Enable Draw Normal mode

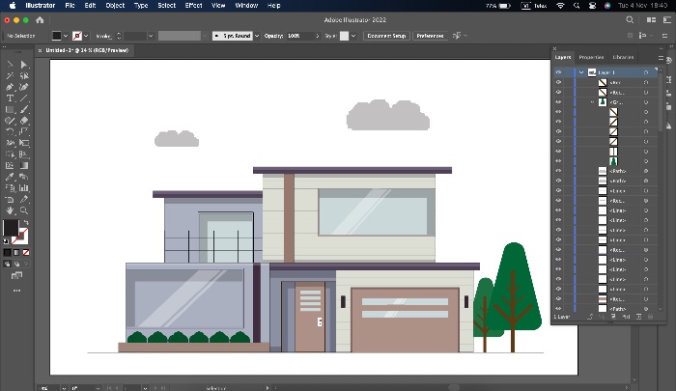tap(8, 264)
